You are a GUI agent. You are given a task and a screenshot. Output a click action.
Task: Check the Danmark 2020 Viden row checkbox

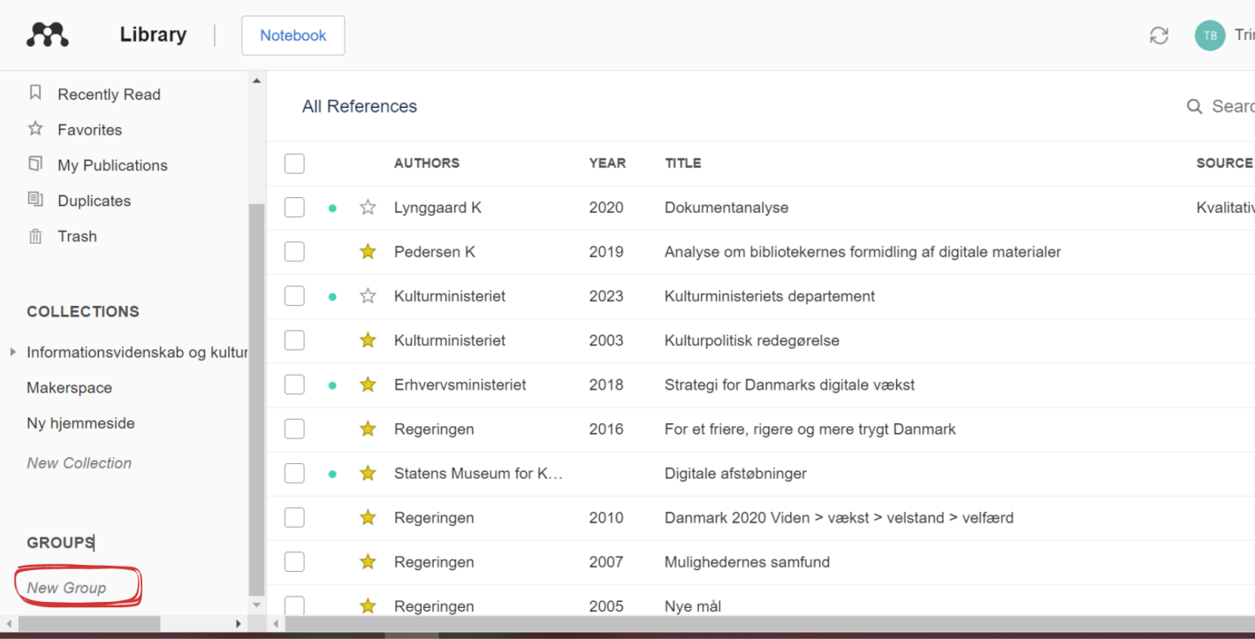click(x=294, y=517)
